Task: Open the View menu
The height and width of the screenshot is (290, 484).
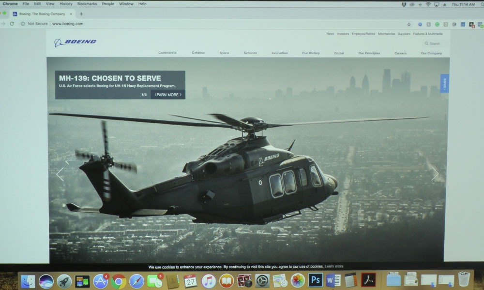Action: tap(50, 4)
